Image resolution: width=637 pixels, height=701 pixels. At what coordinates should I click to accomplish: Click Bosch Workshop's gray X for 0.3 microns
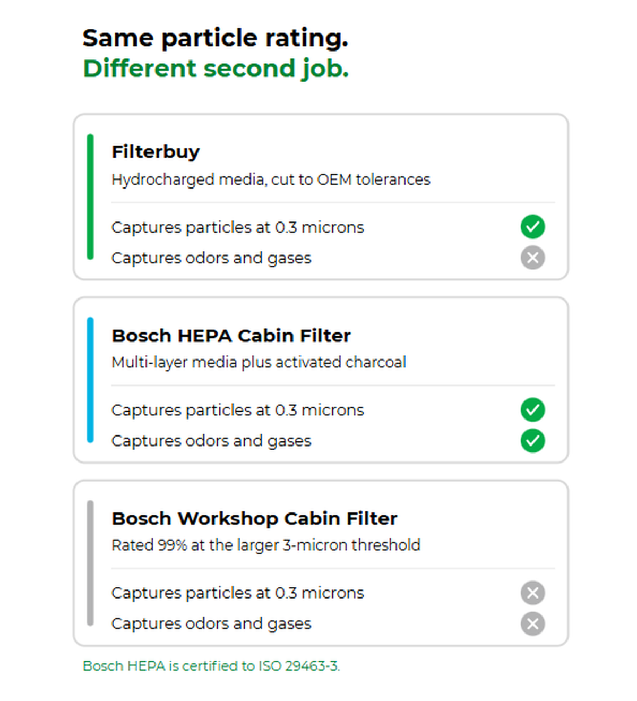(532, 593)
